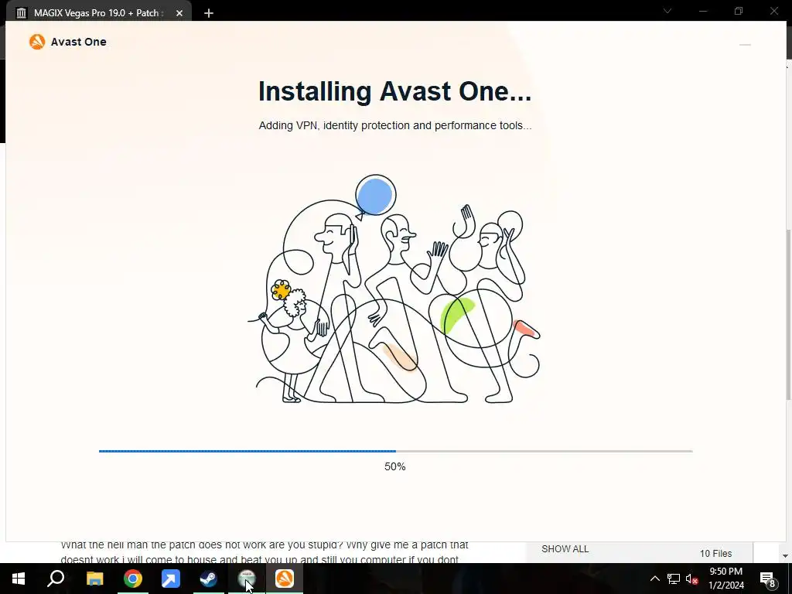Open the blue arrow shortcut app in taskbar
Image resolution: width=792 pixels, height=594 pixels.
pyautogui.click(x=171, y=579)
